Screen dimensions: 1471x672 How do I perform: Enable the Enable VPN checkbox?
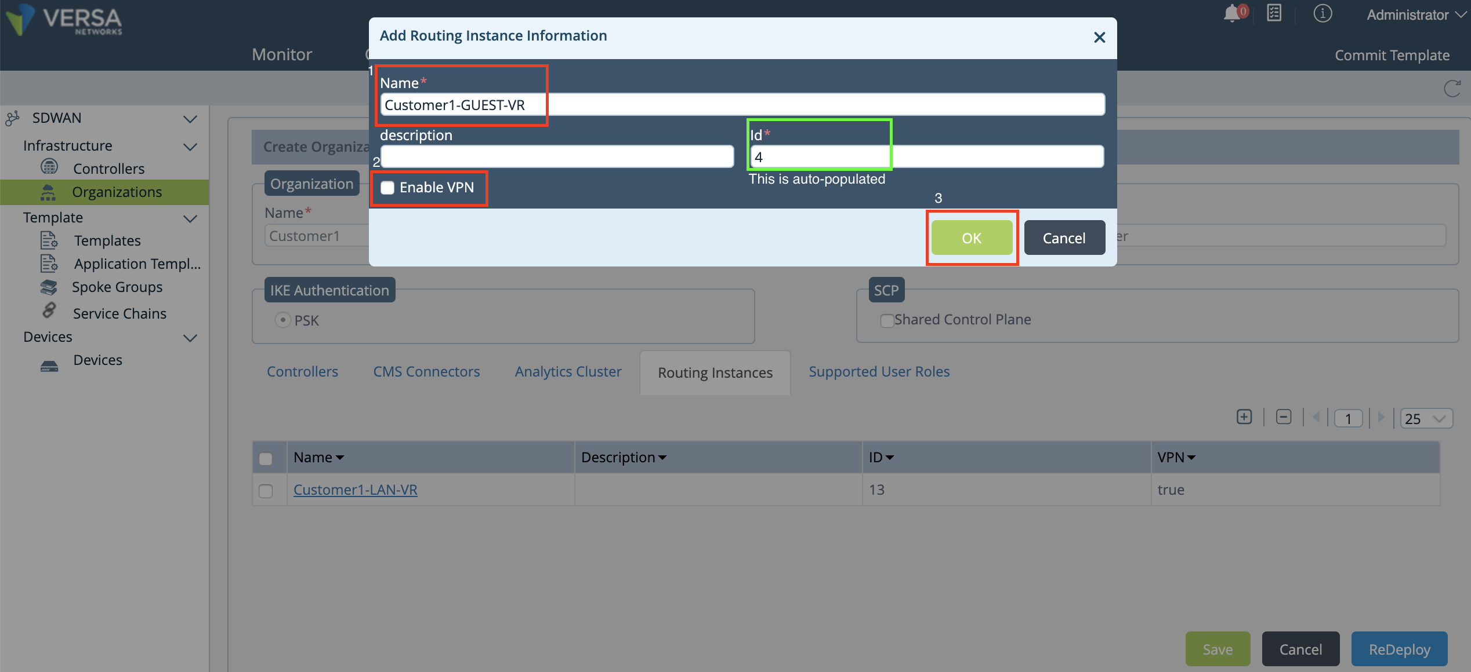click(387, 188)
